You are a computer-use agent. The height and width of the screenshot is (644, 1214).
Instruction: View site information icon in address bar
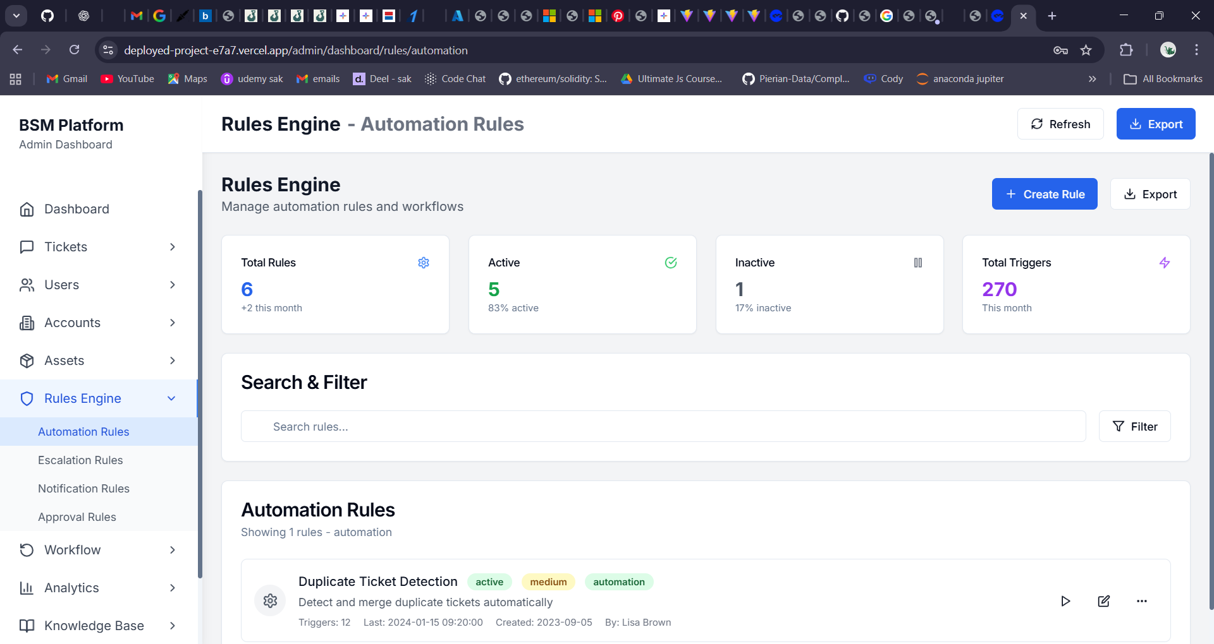click(108, 50)
